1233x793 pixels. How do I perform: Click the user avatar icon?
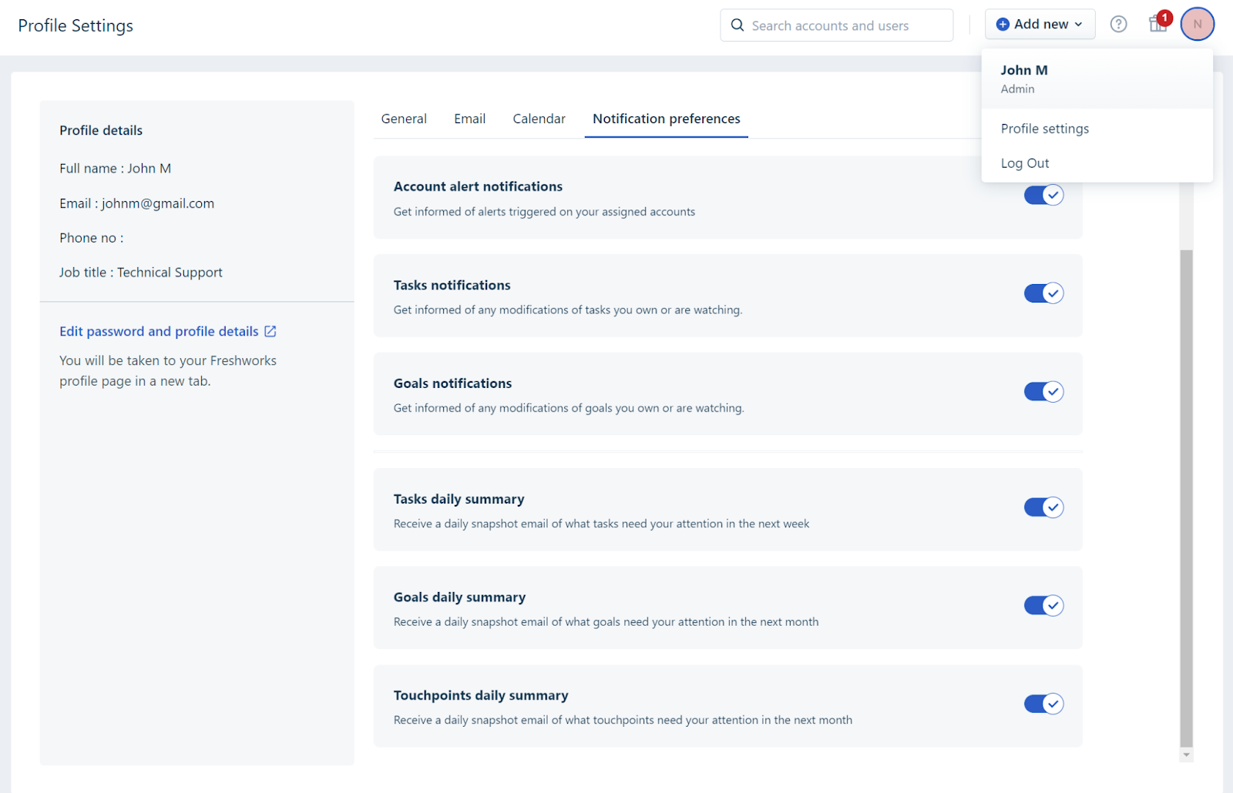tap(1197, 25)
